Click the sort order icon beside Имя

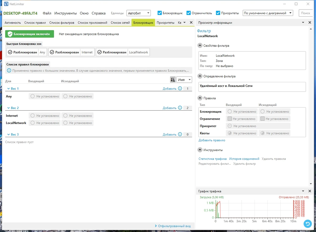[173, 80]
